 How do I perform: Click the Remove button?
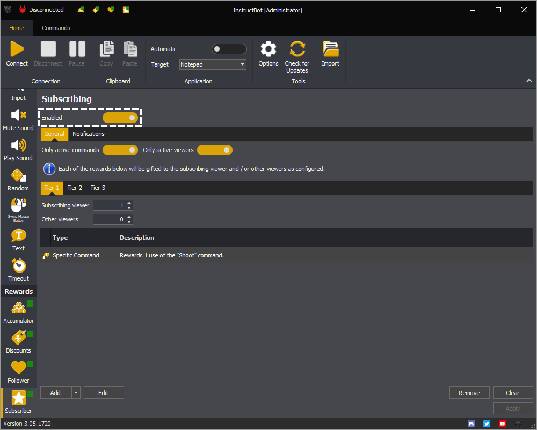469,393
